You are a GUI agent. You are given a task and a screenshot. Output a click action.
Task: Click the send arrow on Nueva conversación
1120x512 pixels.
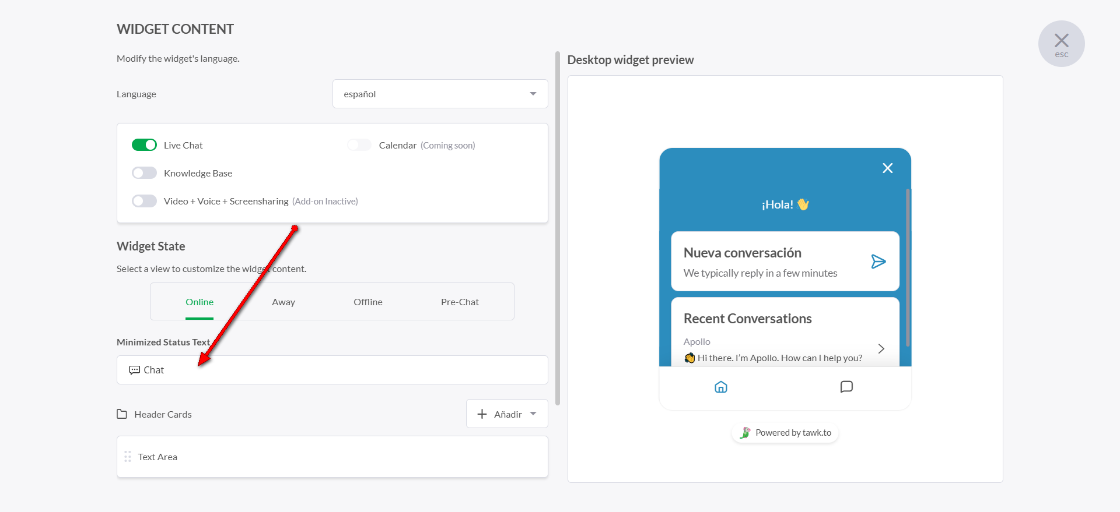[878, 262]
